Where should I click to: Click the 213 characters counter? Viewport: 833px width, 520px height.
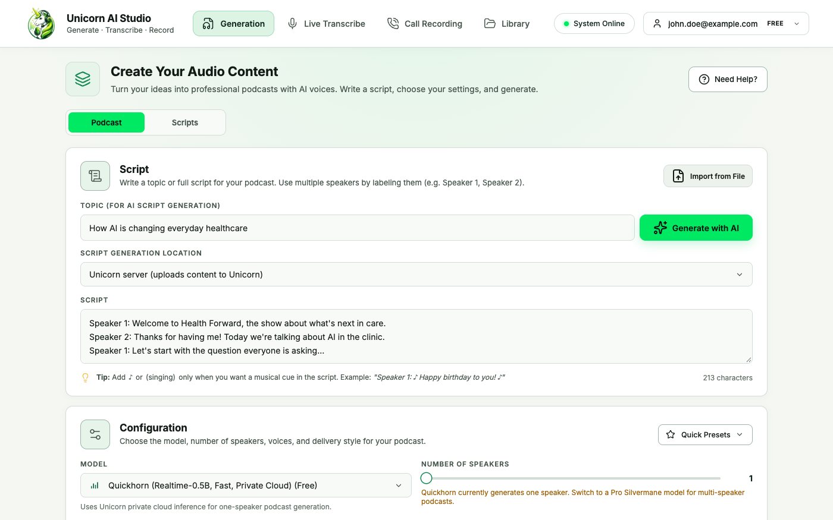click(x=728, y=378)
